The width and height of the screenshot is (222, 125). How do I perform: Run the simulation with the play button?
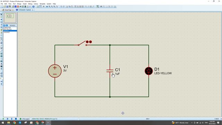[x=3, y=119]
